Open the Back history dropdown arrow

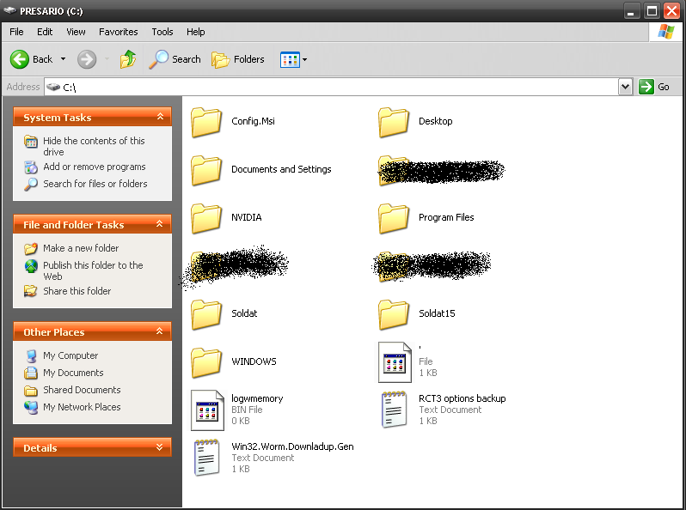click(x=63, y=59)
